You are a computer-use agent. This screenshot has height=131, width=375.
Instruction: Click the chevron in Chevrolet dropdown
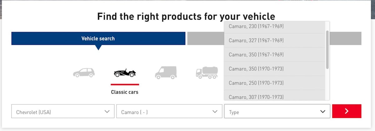tap(107, 111)
